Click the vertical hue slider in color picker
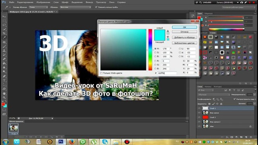The height and width of the screenshot is (145, 258). tap(150, 50)
